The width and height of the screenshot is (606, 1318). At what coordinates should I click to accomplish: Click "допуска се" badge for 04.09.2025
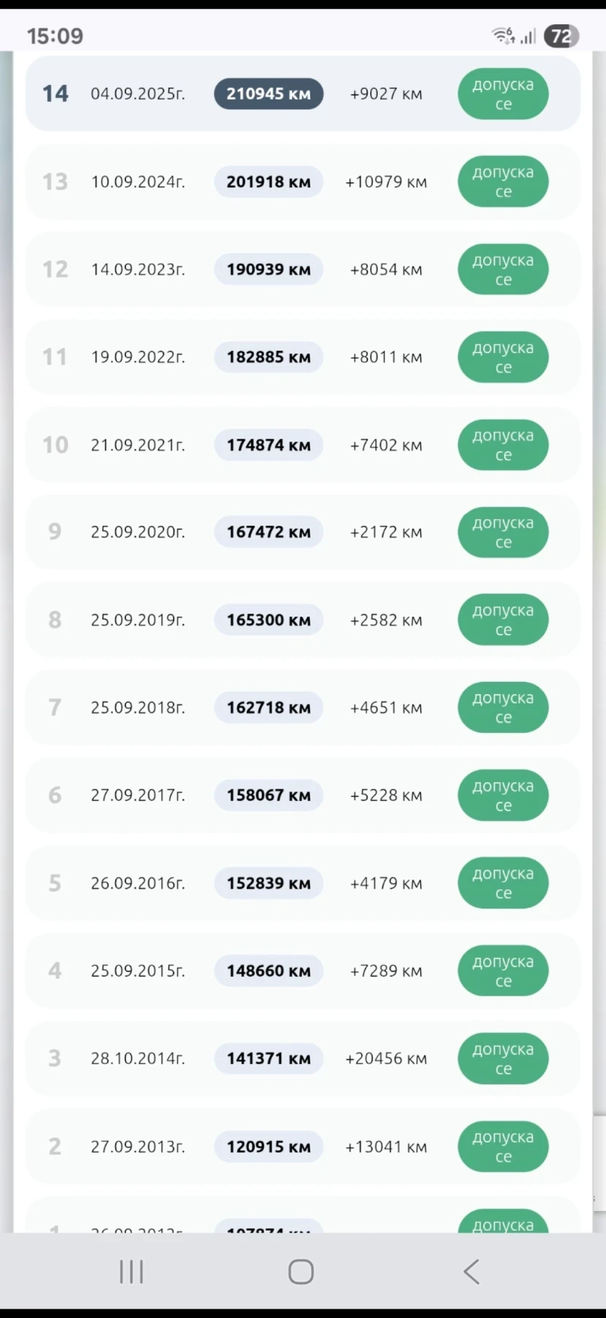(503, 94)
